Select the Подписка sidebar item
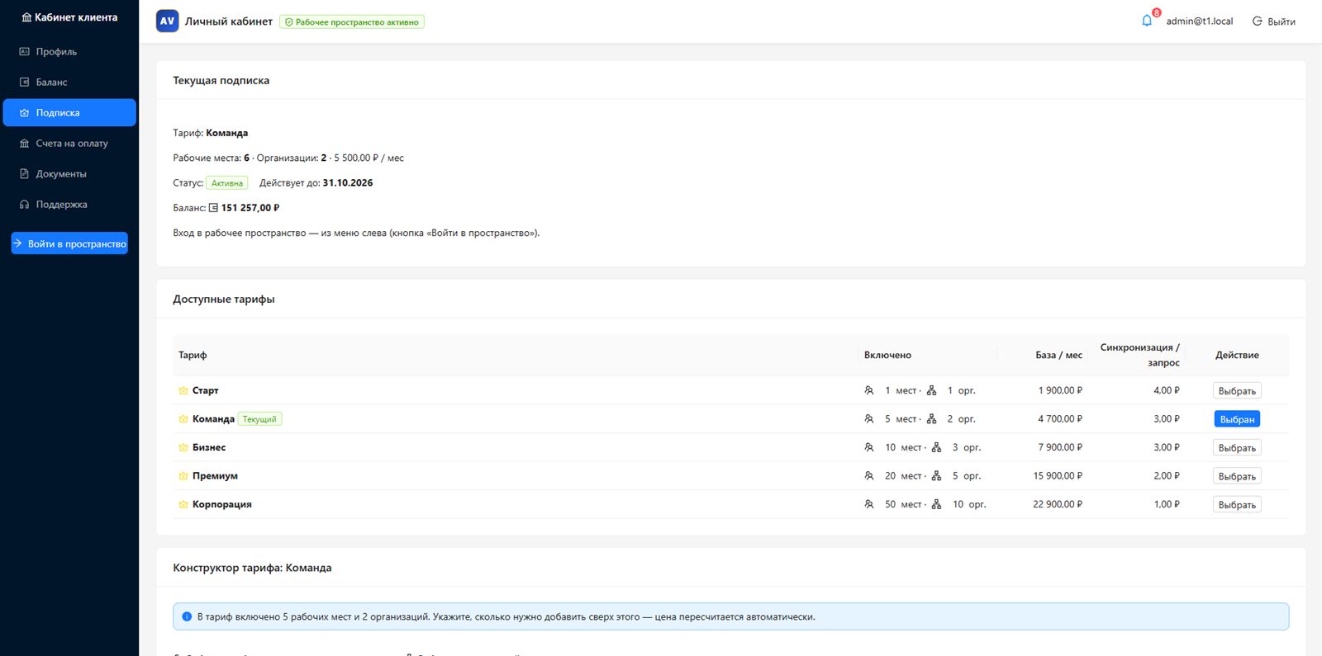 point(69,112)
